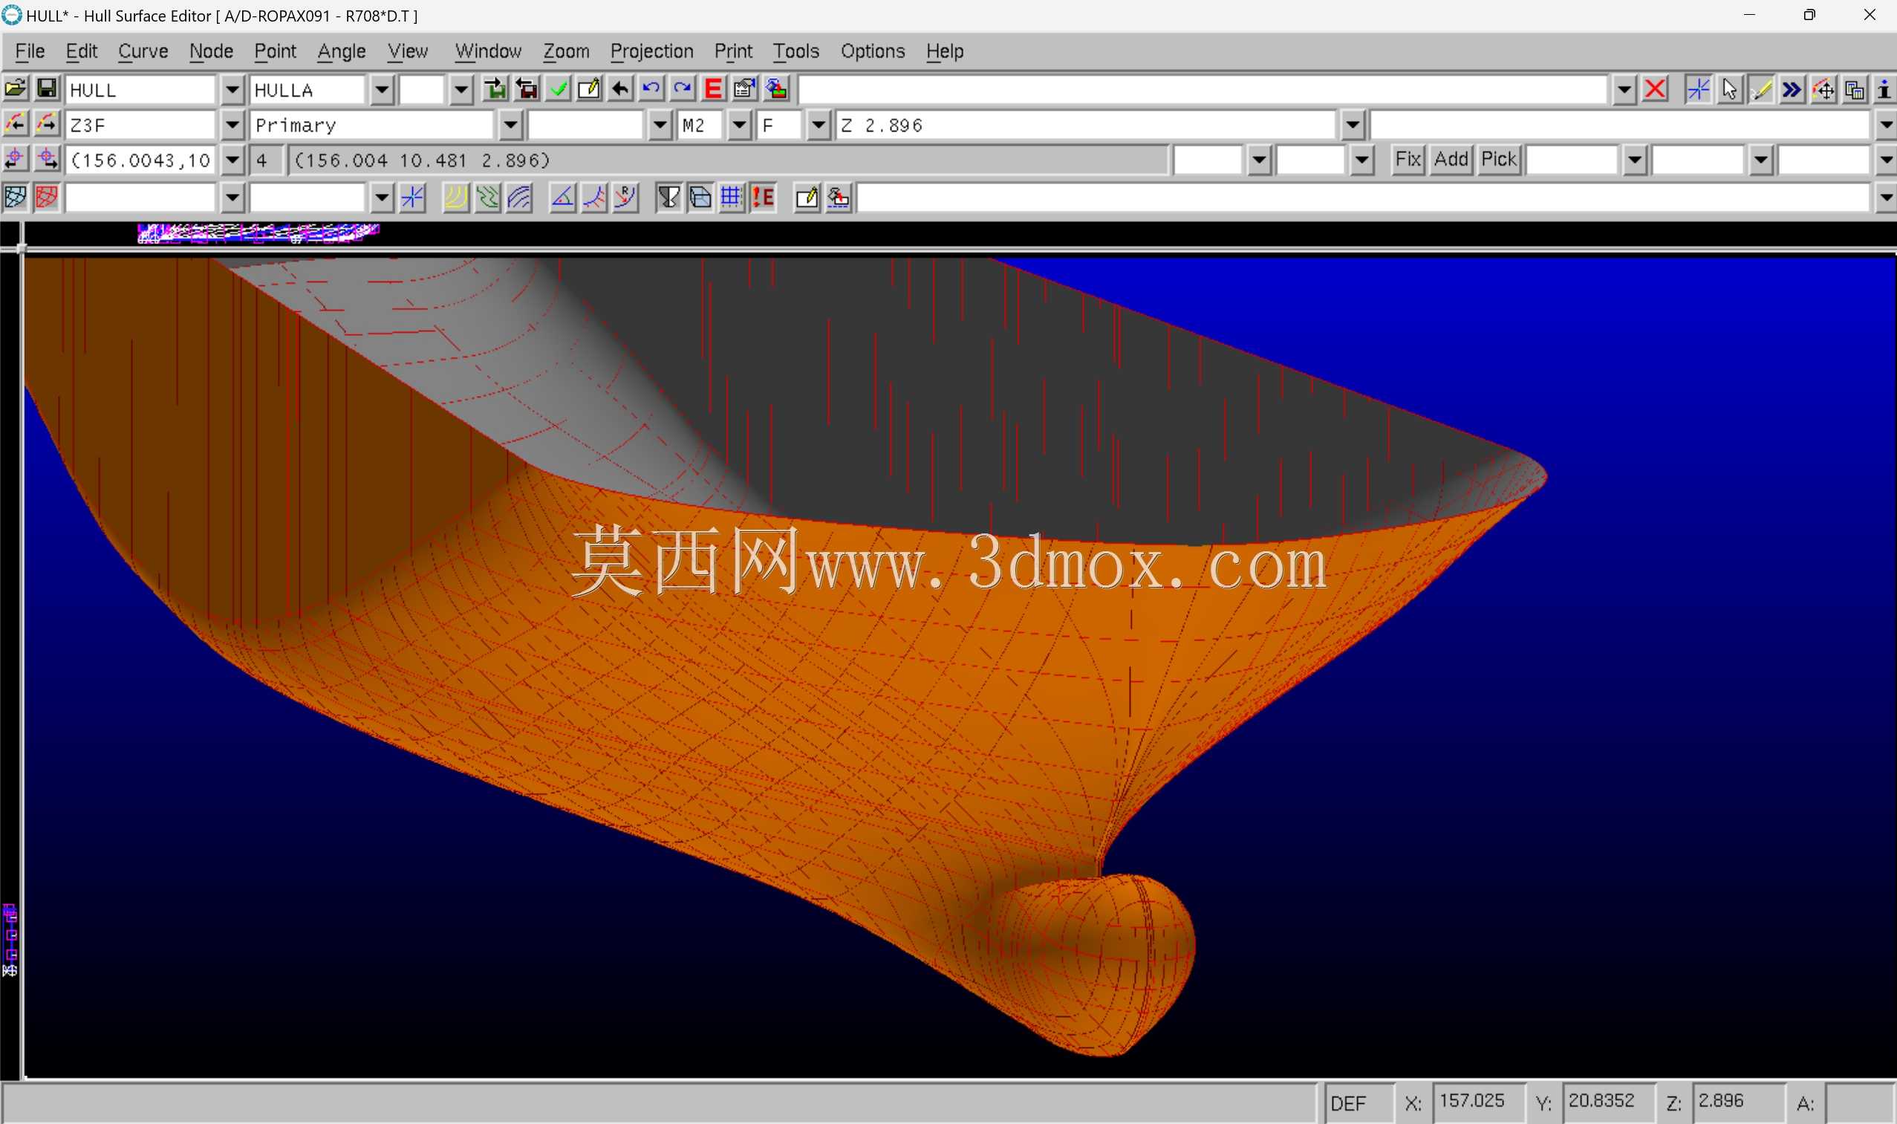Image resolution: width=1897 pixels, height=1124 pixels.
Task: Click the save floppy disk icon
Action: click(x=47, y=89)
